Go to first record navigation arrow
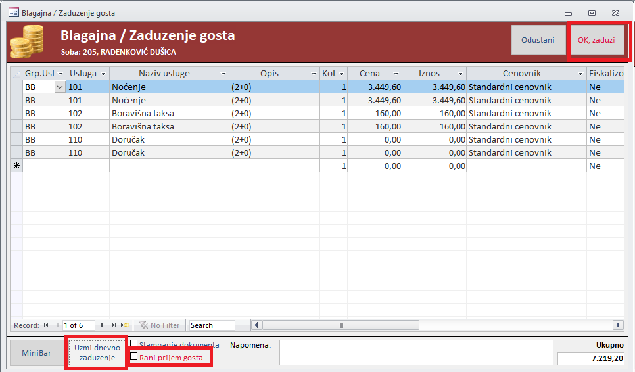635x372 pixels. [x=46, y=325]
